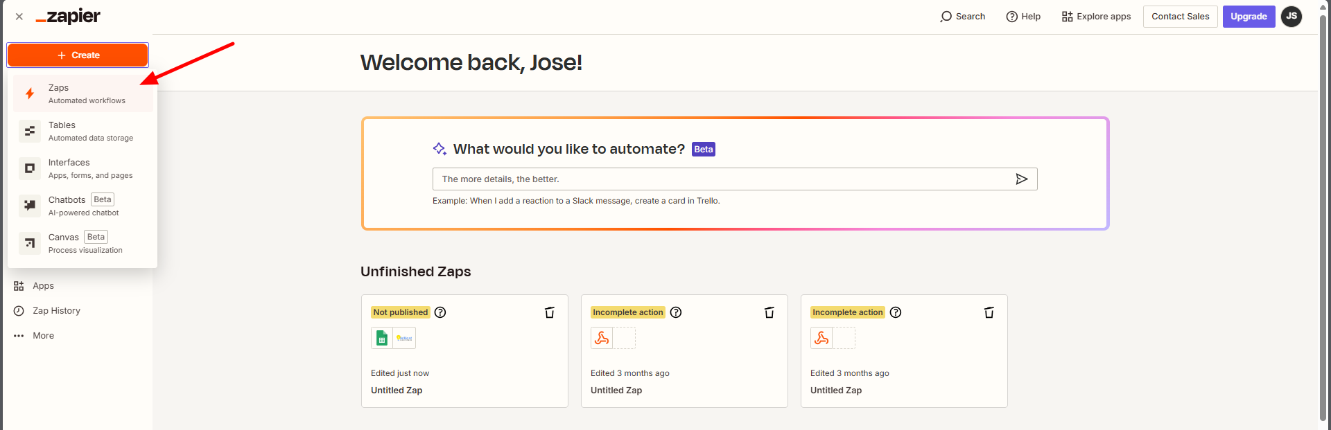Click the Unfinished Zaps heading

coord(416,271)
